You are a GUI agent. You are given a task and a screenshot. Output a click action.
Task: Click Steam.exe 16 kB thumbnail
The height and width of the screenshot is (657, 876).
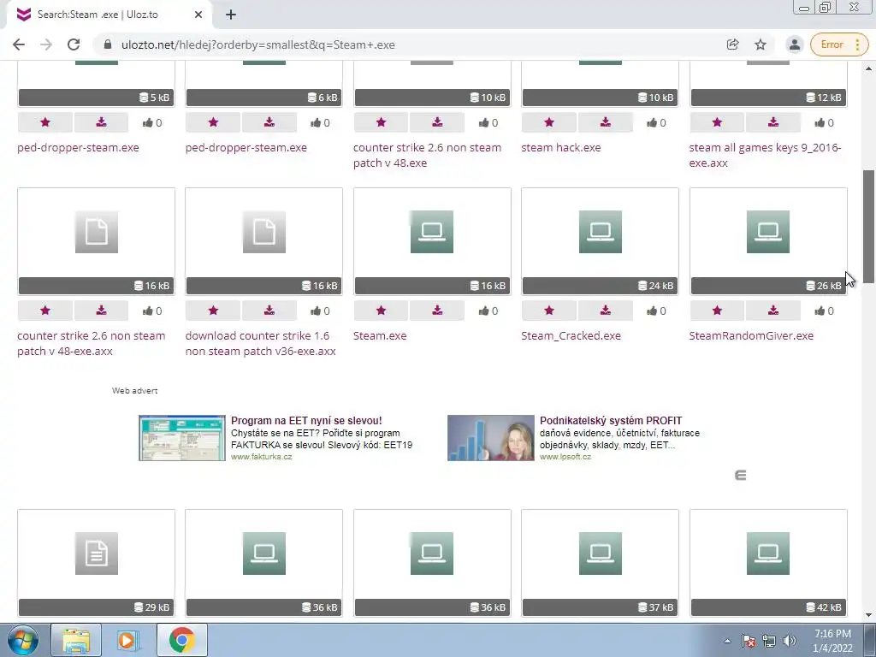[432, 241]
